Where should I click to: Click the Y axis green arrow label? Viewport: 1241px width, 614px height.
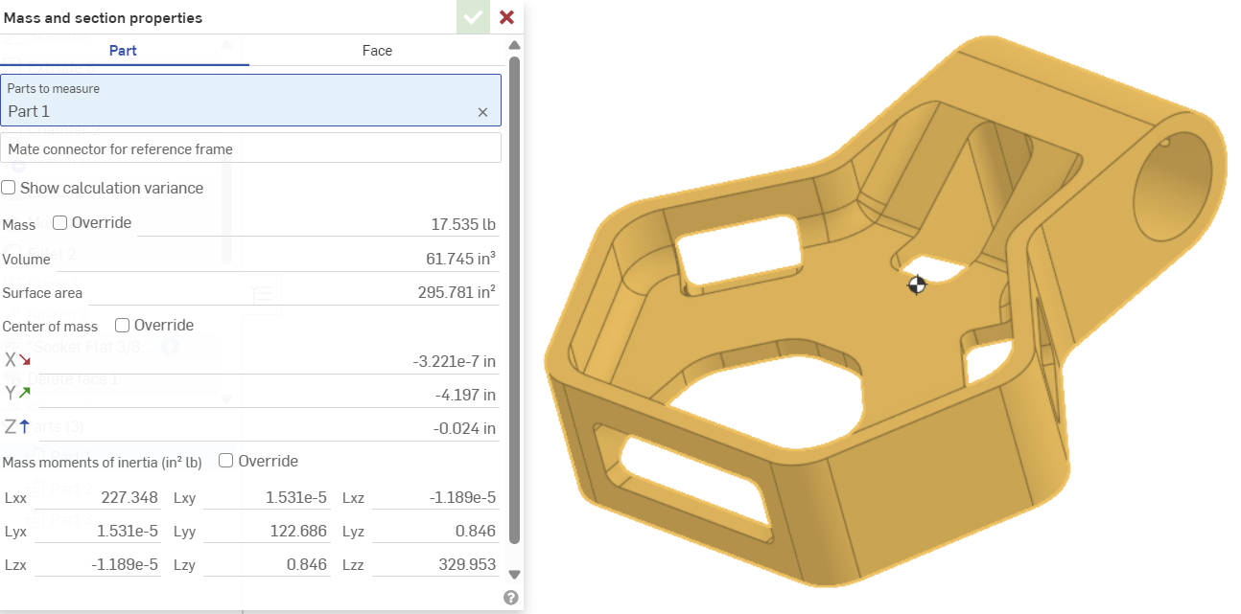click(x=18, y=393)
